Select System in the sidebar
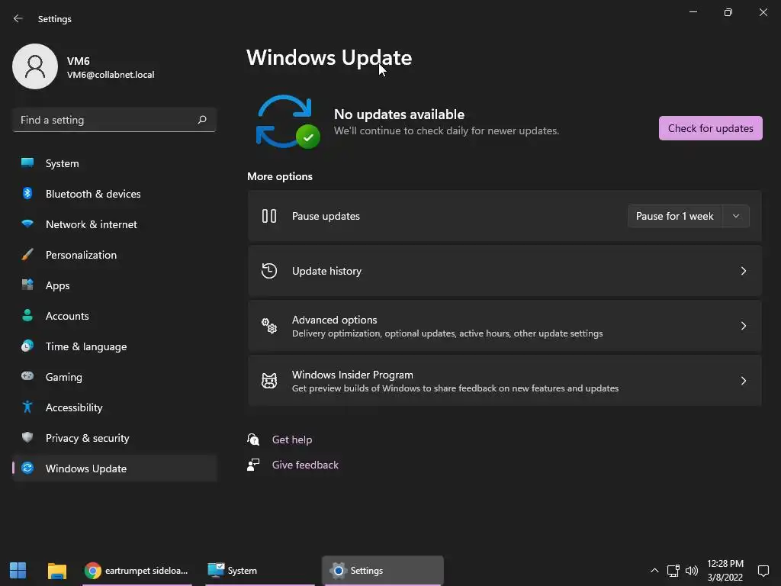 tap(114, 163)
